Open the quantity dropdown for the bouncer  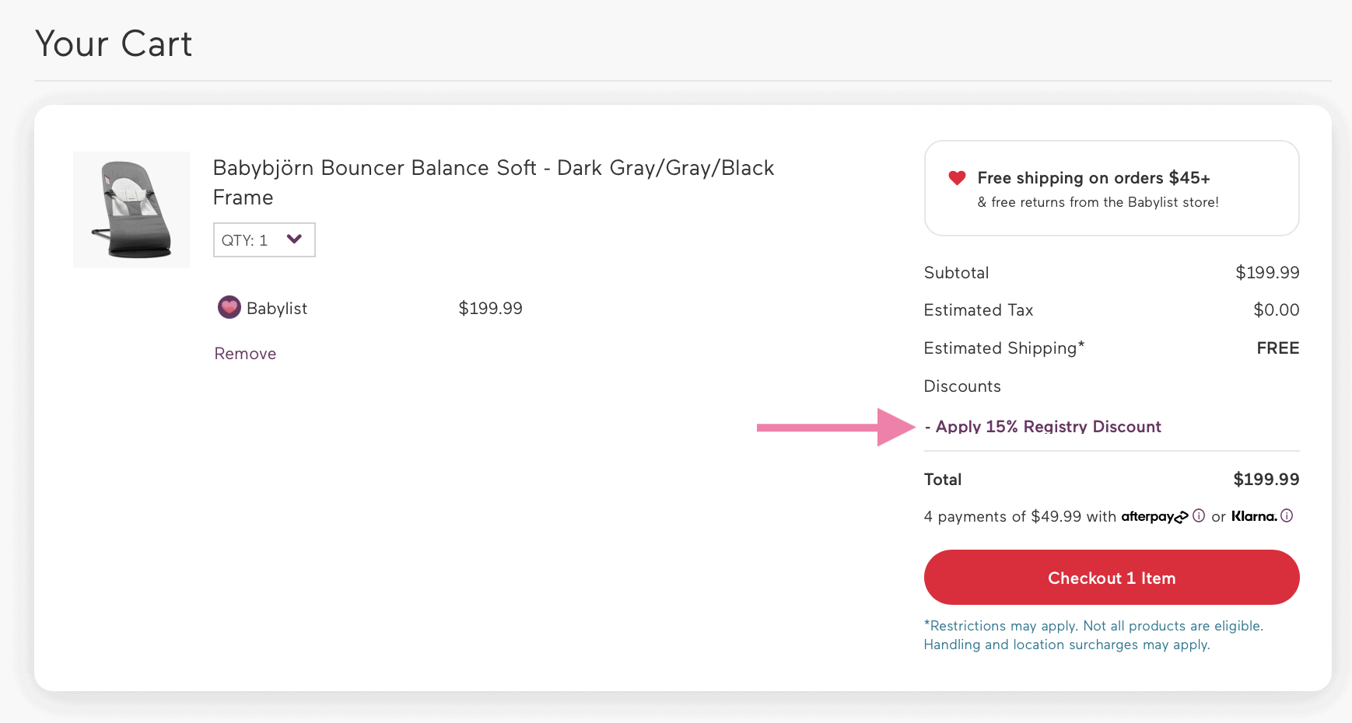point(264,239)
